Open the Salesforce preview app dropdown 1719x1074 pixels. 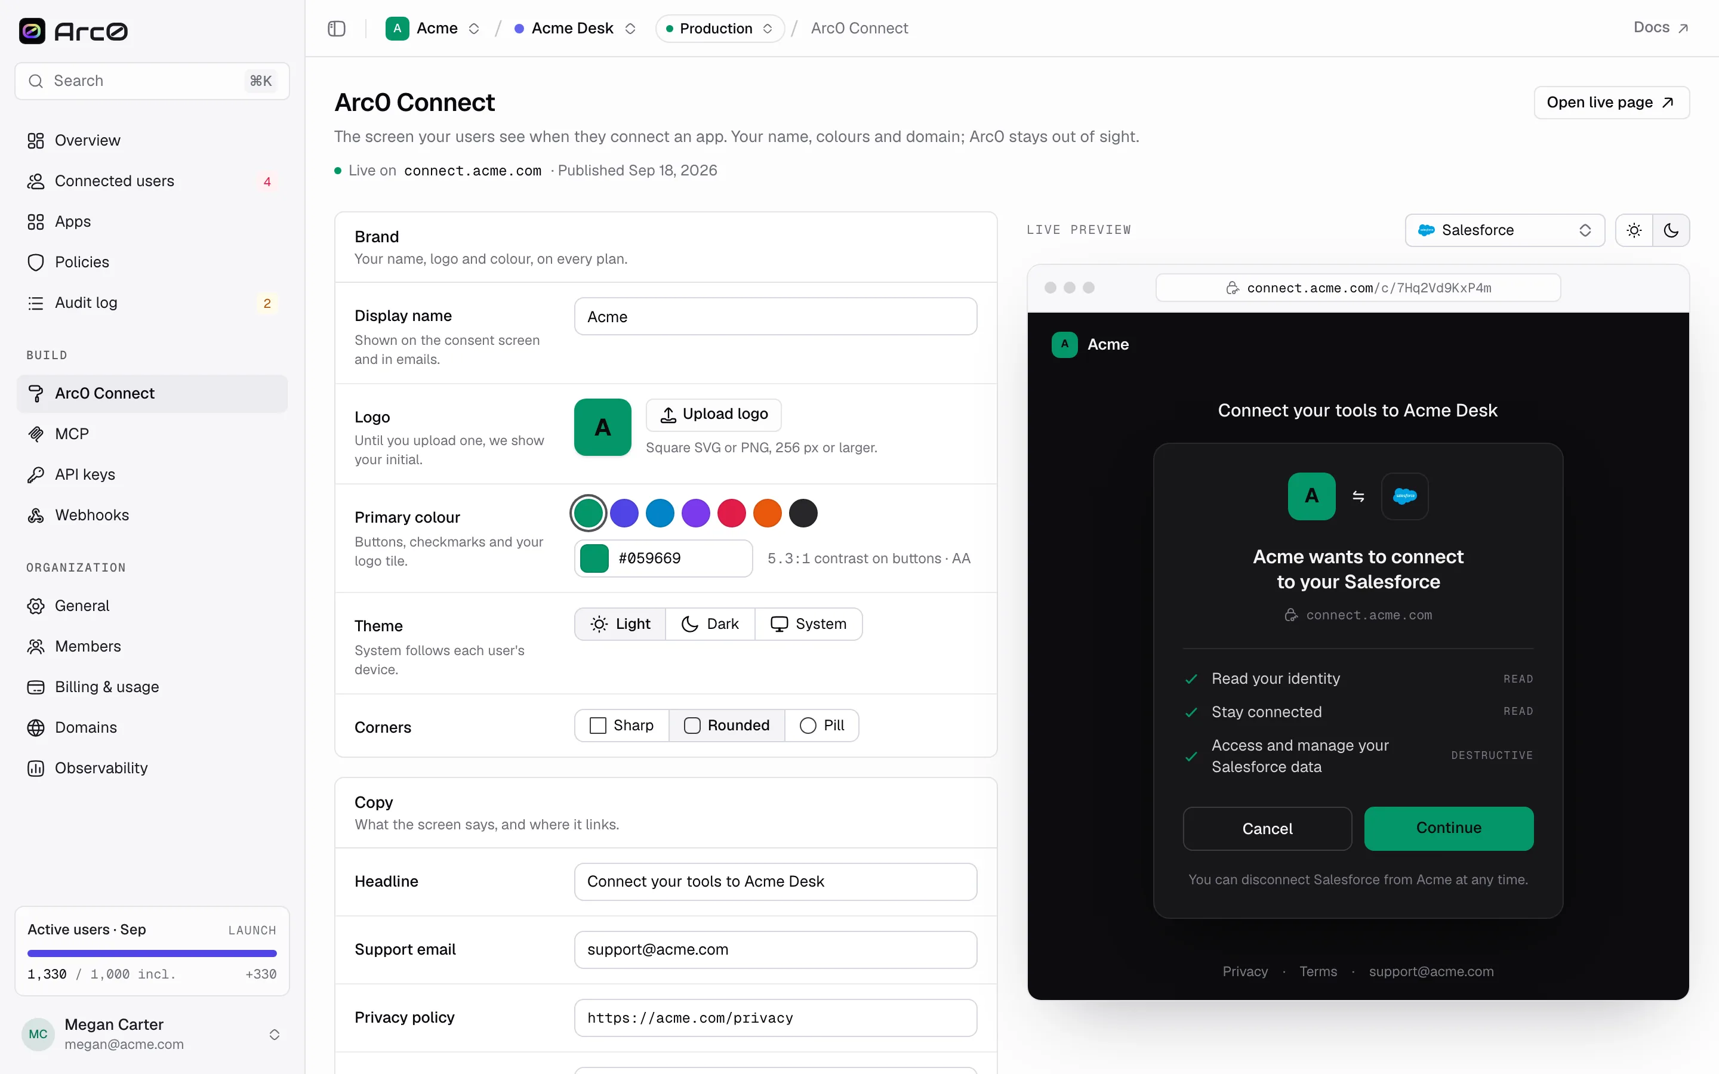(x=1505, y=230)
